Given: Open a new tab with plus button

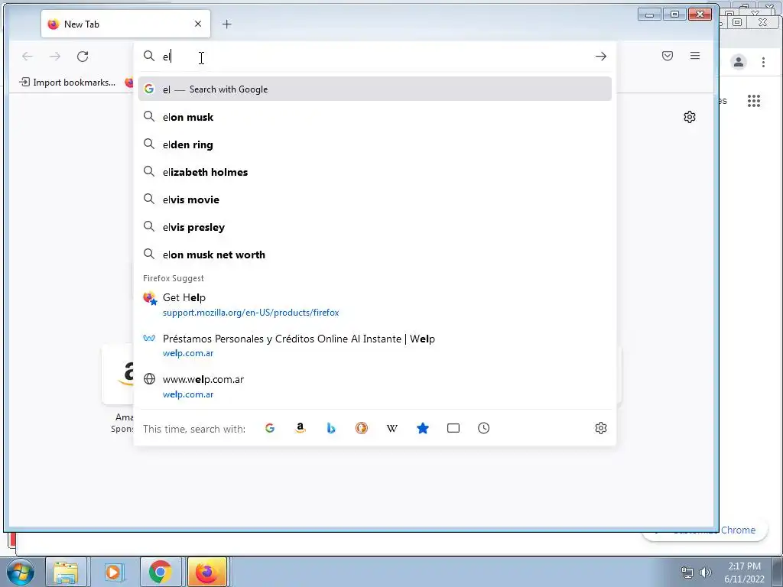Looking at the screenshot, I should coord(226,24).
